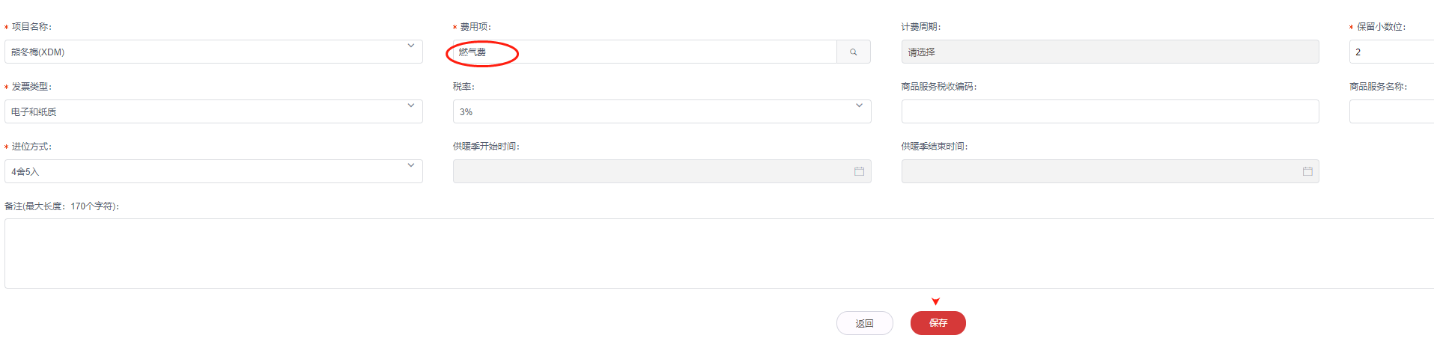Image resolution: width=1434 pixels, height=347 pixels.
Task: Click the 商品服务名称 input box
Action: [1391, 112]
